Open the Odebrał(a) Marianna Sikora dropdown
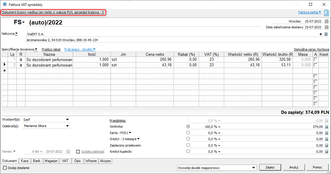 [67, 126]
